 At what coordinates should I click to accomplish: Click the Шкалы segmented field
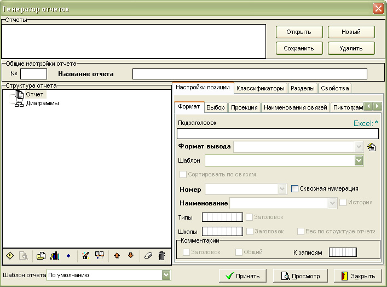click(222, 232)
